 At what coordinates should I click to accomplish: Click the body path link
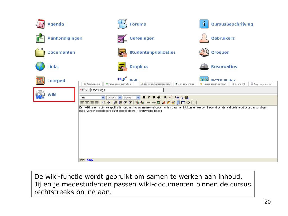(90, 160)
